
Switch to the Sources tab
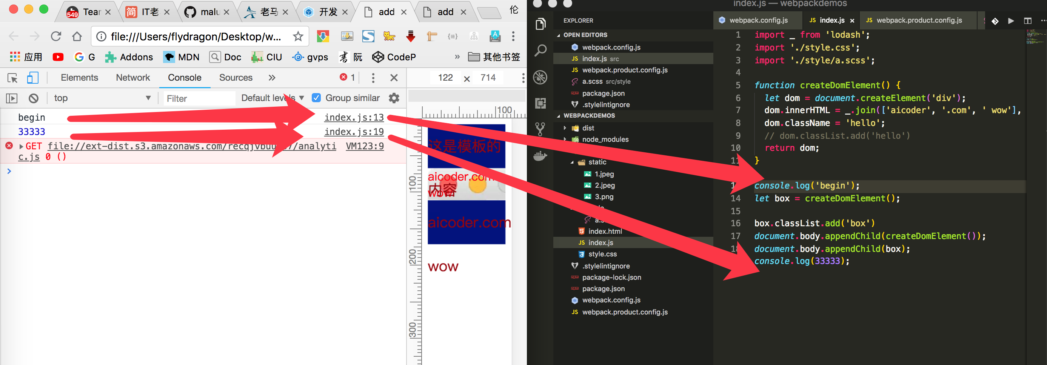[x=236, y=78]
